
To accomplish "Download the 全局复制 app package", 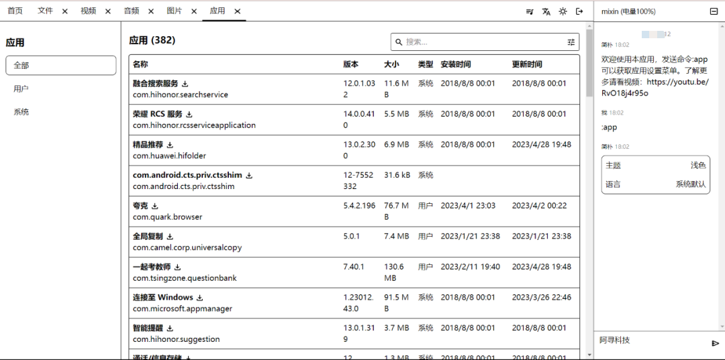I will tap(170, 236).
